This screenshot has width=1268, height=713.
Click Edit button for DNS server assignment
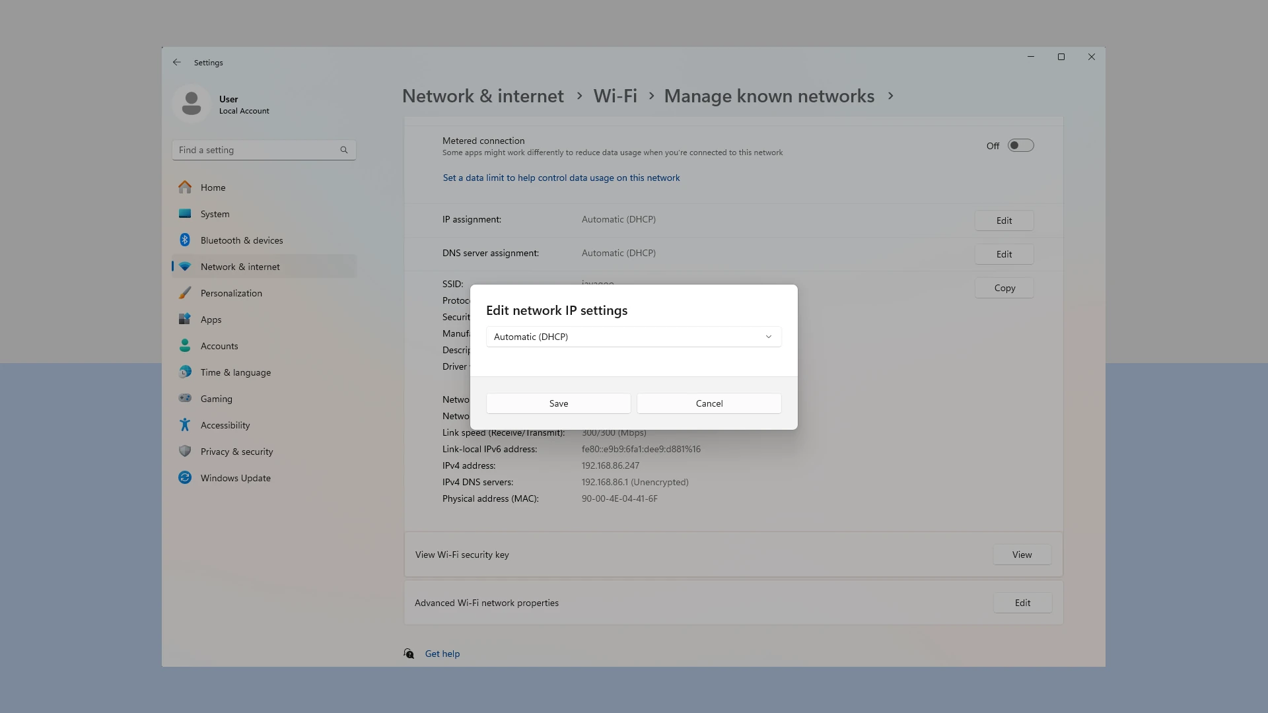(1004, 254)
